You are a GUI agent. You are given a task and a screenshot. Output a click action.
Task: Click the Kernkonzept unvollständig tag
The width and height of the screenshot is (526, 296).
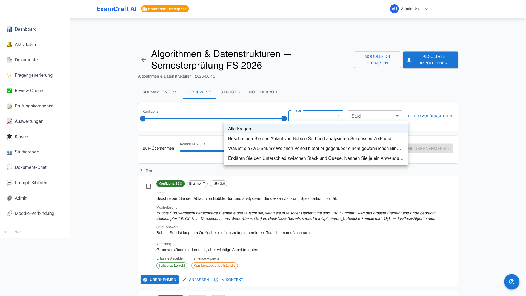215,266
